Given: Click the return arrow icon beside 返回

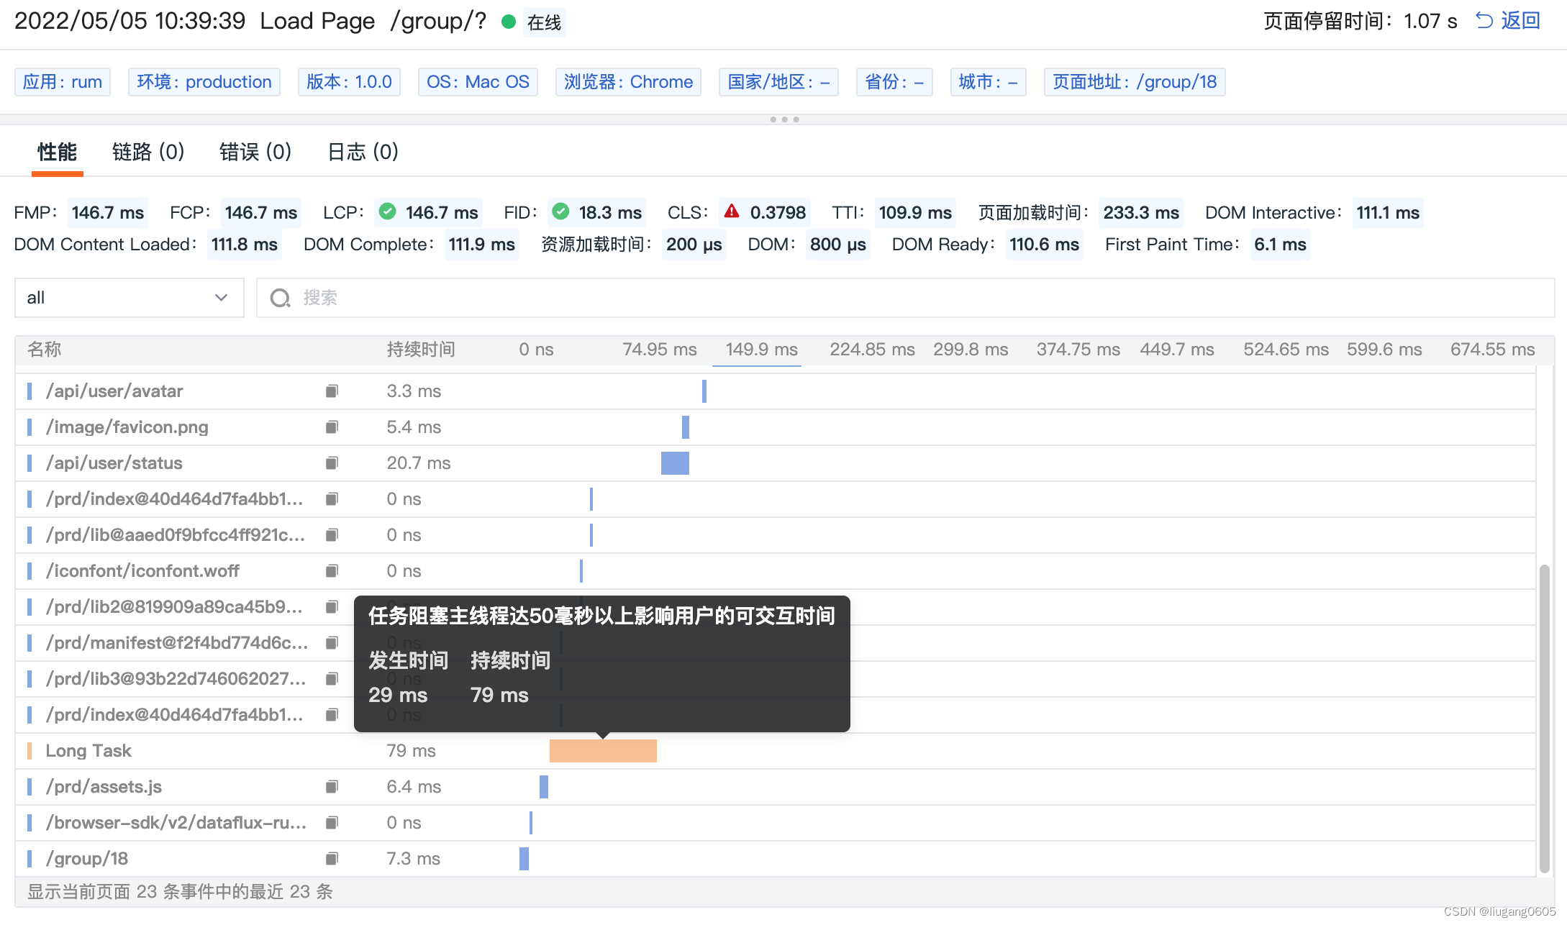Looking at the screenshot, I should (x=1484, y=20).
